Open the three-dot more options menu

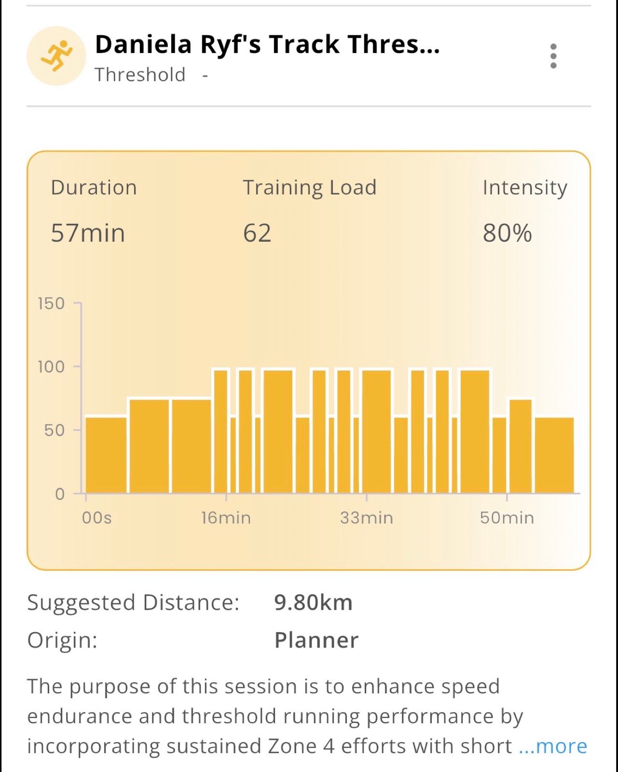pos(553,56)
